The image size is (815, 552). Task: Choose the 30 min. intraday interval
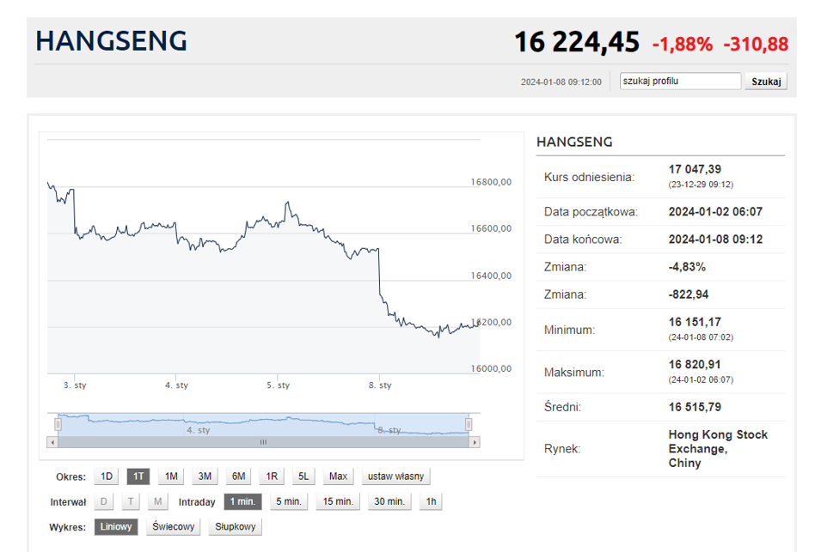click(389, 501)
